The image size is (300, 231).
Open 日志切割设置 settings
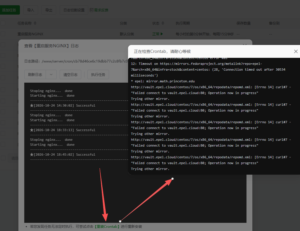tap(74, 10)
